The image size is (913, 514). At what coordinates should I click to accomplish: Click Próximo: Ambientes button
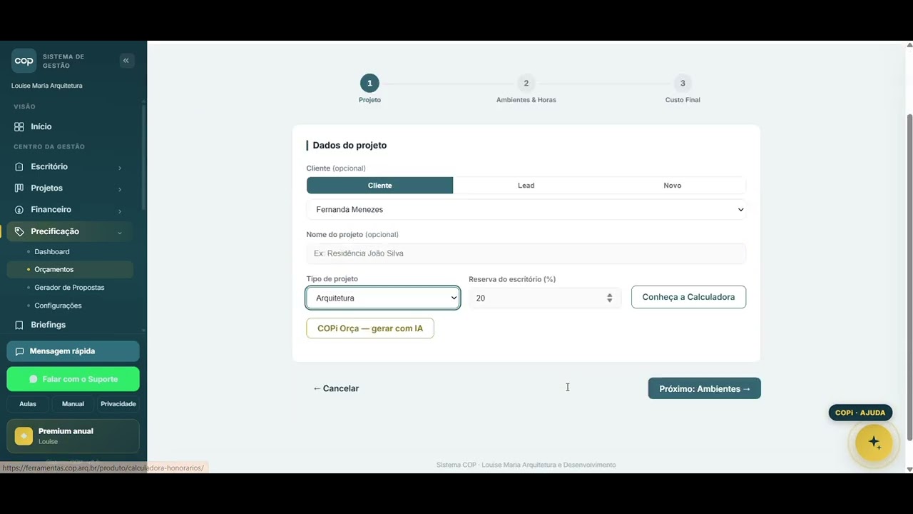(704, 388)
